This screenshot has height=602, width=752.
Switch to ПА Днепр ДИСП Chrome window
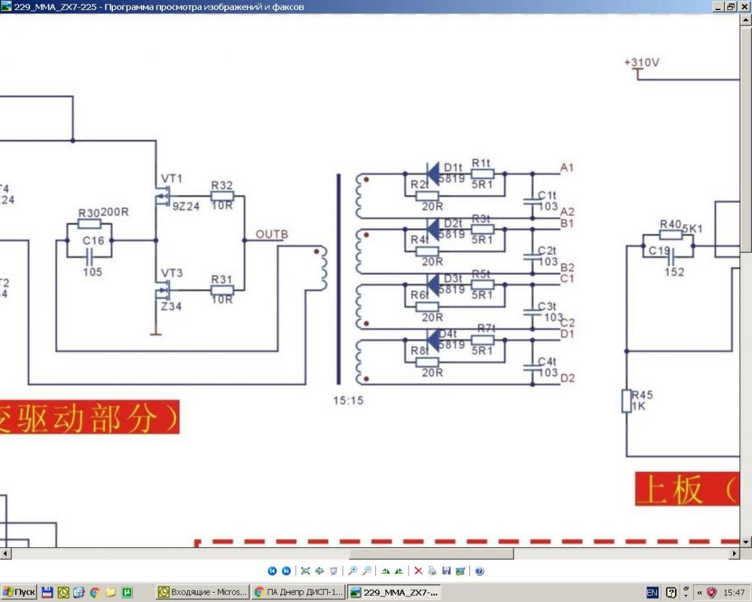(298, 592)
